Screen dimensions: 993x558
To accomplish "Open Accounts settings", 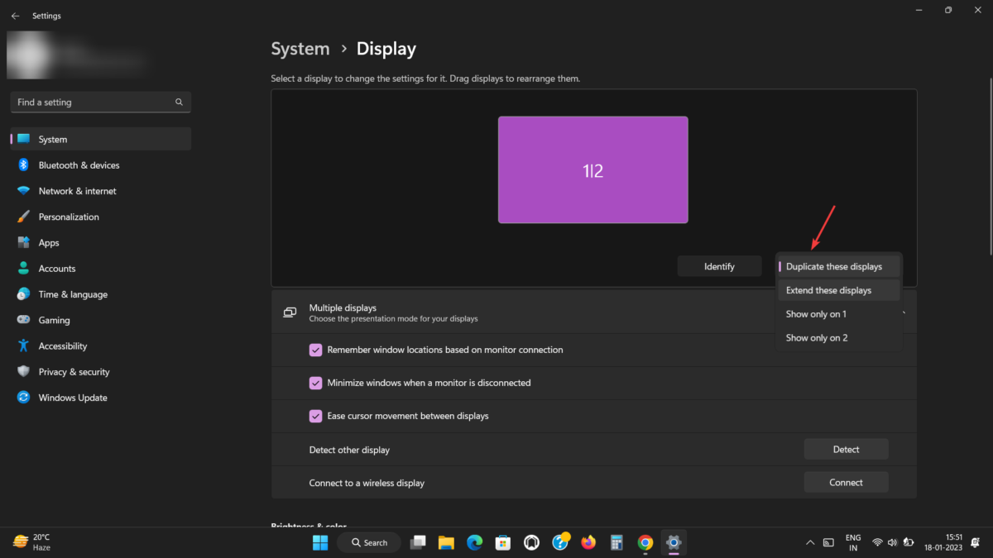I will [x=57, y=268].
